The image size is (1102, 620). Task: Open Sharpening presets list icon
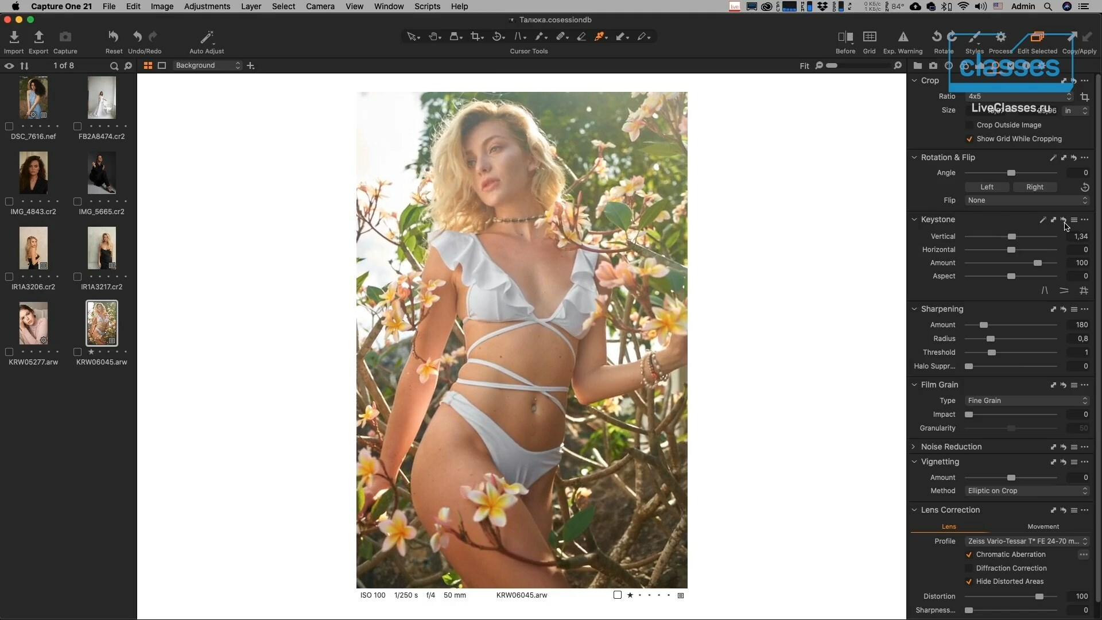pos(1074,309)
